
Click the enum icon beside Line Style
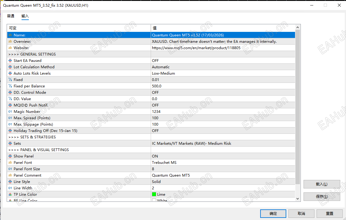point(10,181)
